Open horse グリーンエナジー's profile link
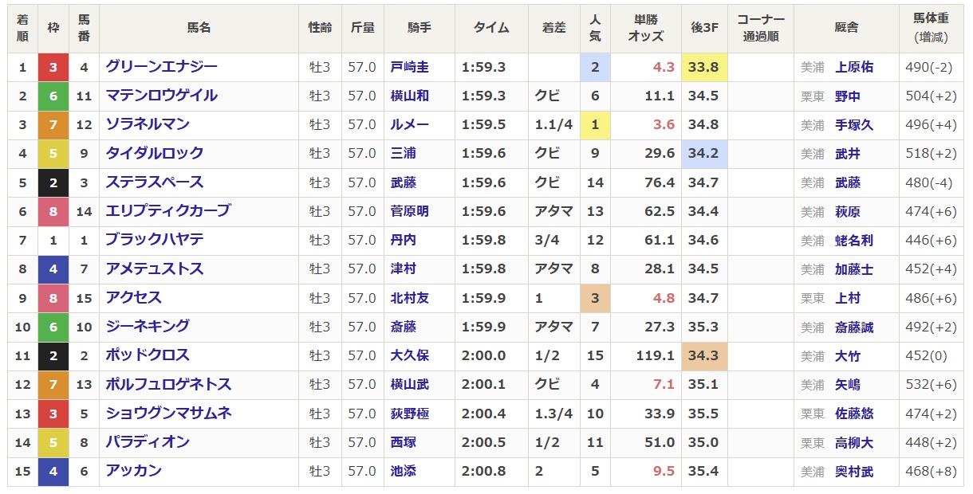The image size is (973, 494). coord(161,67)
